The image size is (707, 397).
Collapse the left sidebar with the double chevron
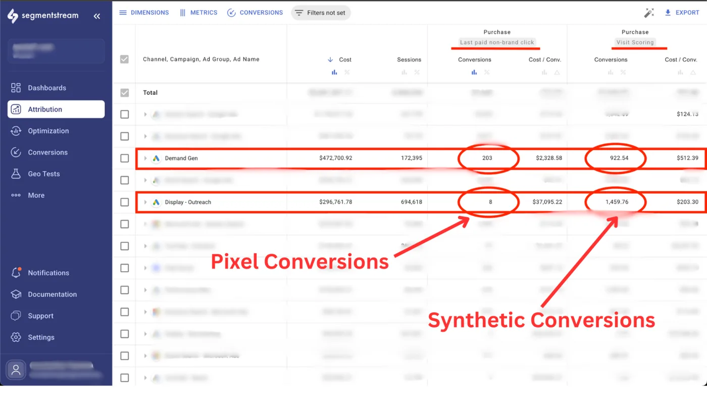click(97, 16)
